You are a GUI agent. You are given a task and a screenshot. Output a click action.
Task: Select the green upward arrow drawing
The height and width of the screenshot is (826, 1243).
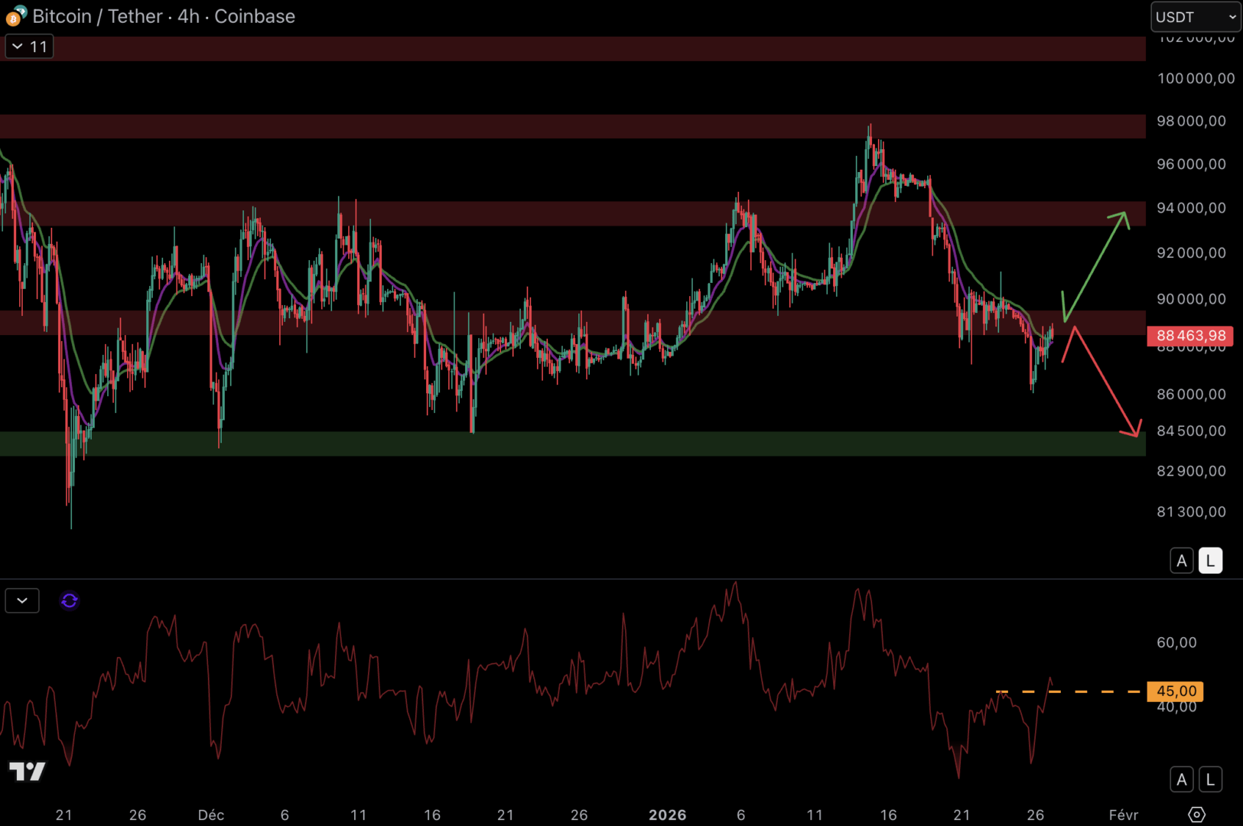point(1095,267)
